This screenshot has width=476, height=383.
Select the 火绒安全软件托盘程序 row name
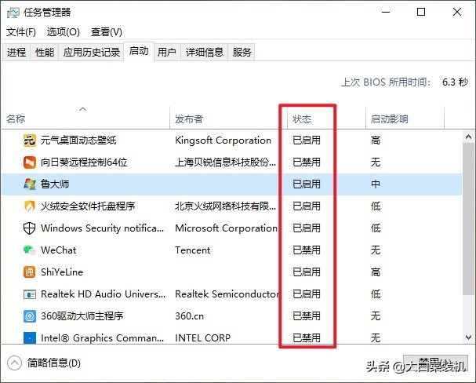(88, 206)
